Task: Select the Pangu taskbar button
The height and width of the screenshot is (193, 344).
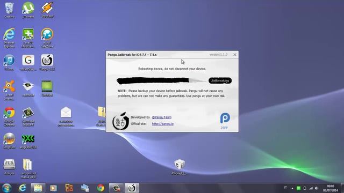Action: pos(132,188)
